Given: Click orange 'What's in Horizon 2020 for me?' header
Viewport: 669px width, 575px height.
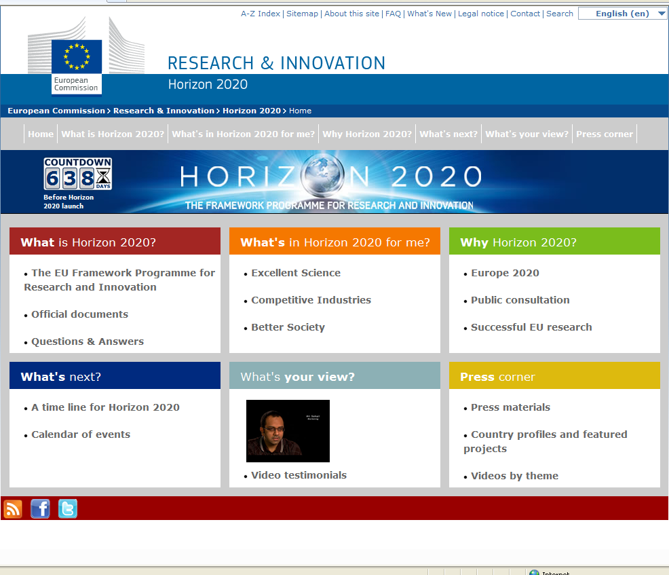Looking at the screenshot, I should click(x=334, y=242).
